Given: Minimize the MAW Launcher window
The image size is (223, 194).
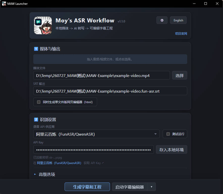Looking at the screenshot, I should click(194, 4).
